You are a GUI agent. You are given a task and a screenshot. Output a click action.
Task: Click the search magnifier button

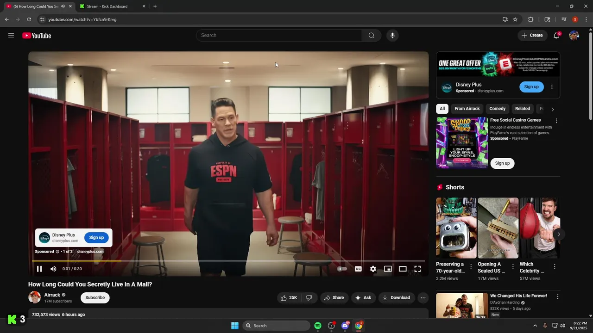pyautogui.click(x=372, y=36)
